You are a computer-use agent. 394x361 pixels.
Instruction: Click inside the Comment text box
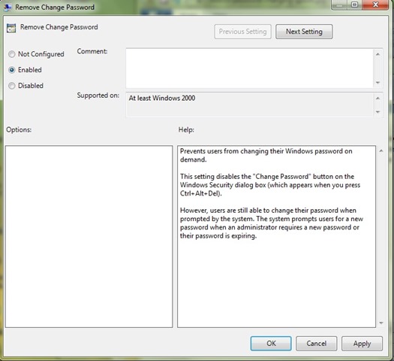point(249,68)
